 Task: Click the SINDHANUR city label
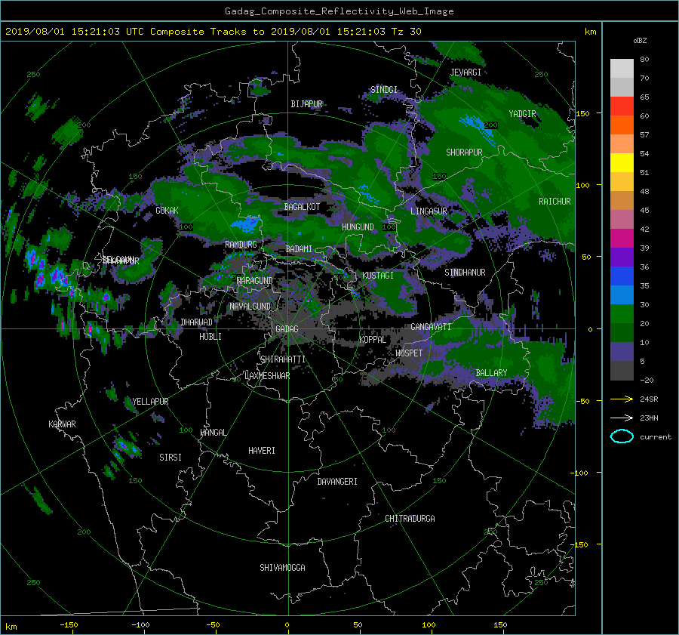pos(465,273)
